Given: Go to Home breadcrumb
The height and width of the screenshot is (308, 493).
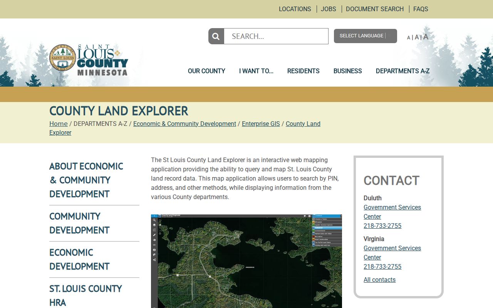Looking at the screenshot, I should pos(59,124).
